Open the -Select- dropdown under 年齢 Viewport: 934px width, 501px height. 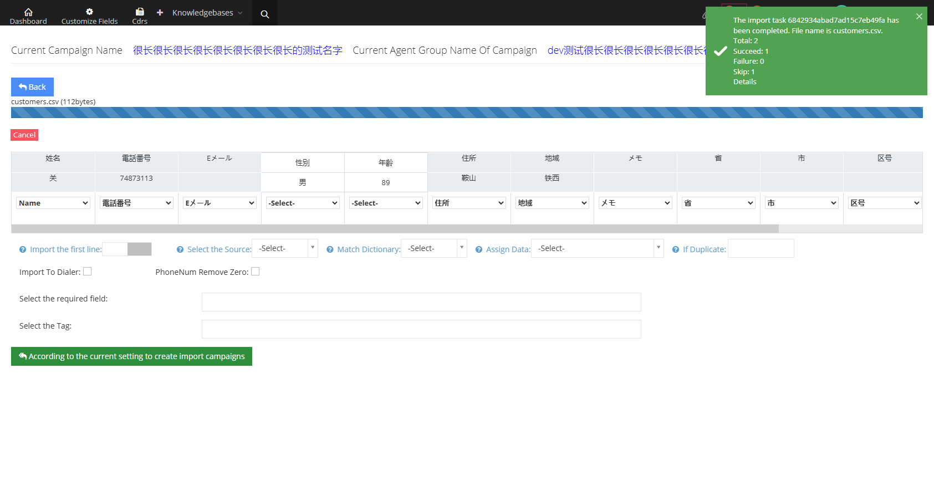click(386, 203)
